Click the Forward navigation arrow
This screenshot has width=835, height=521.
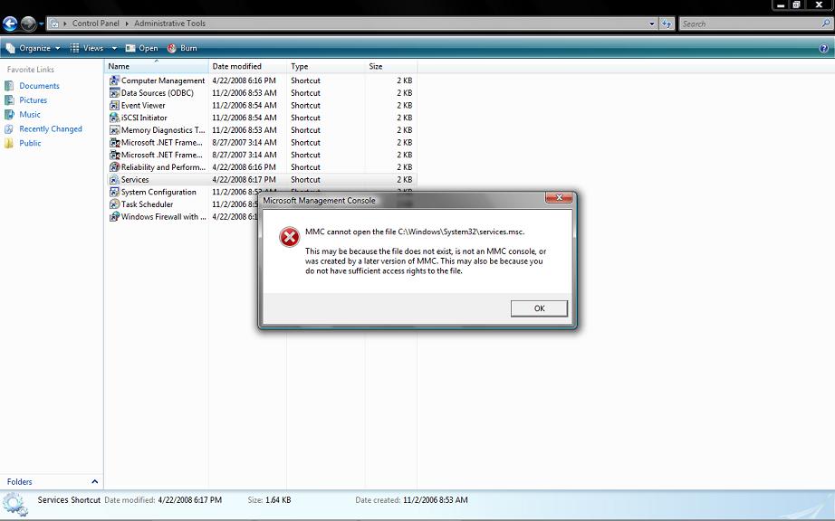pyautogui.click(x=28, y=24)
